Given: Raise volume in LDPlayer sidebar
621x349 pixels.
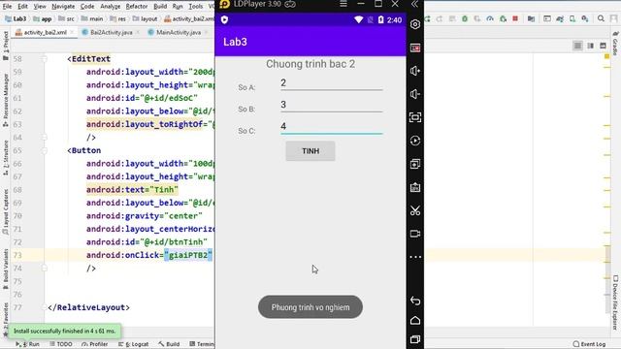Looking at the screenshot, I should coord(415,71).
